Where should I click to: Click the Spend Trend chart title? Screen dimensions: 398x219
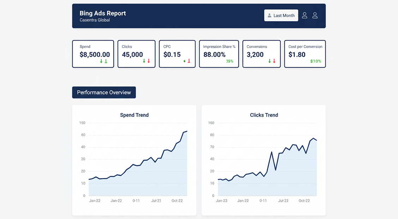134,115
